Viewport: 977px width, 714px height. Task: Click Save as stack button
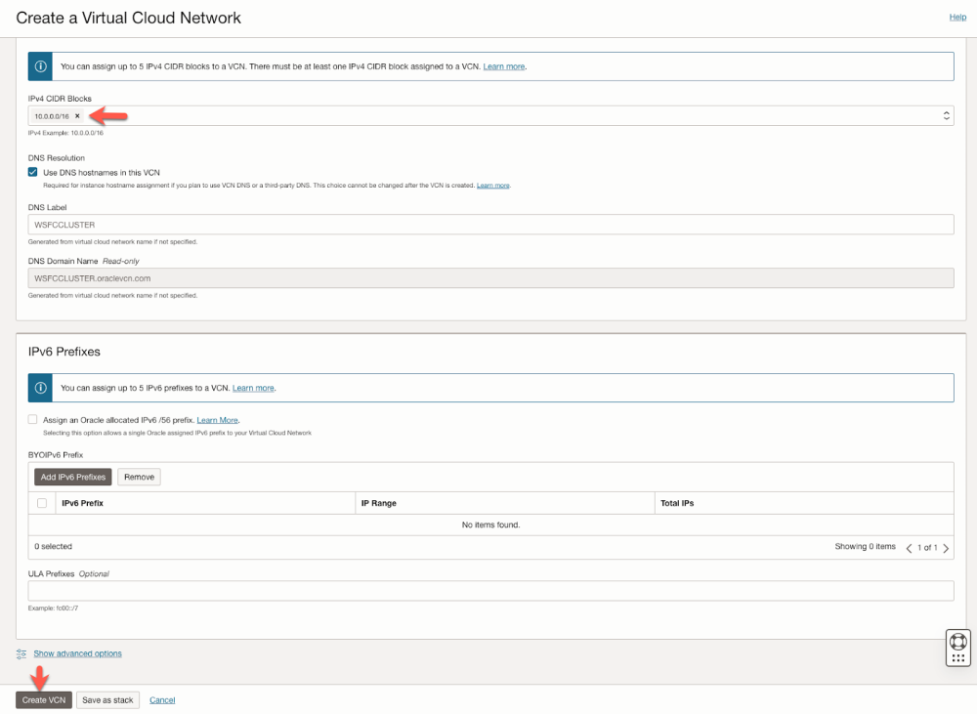[108, 700]
